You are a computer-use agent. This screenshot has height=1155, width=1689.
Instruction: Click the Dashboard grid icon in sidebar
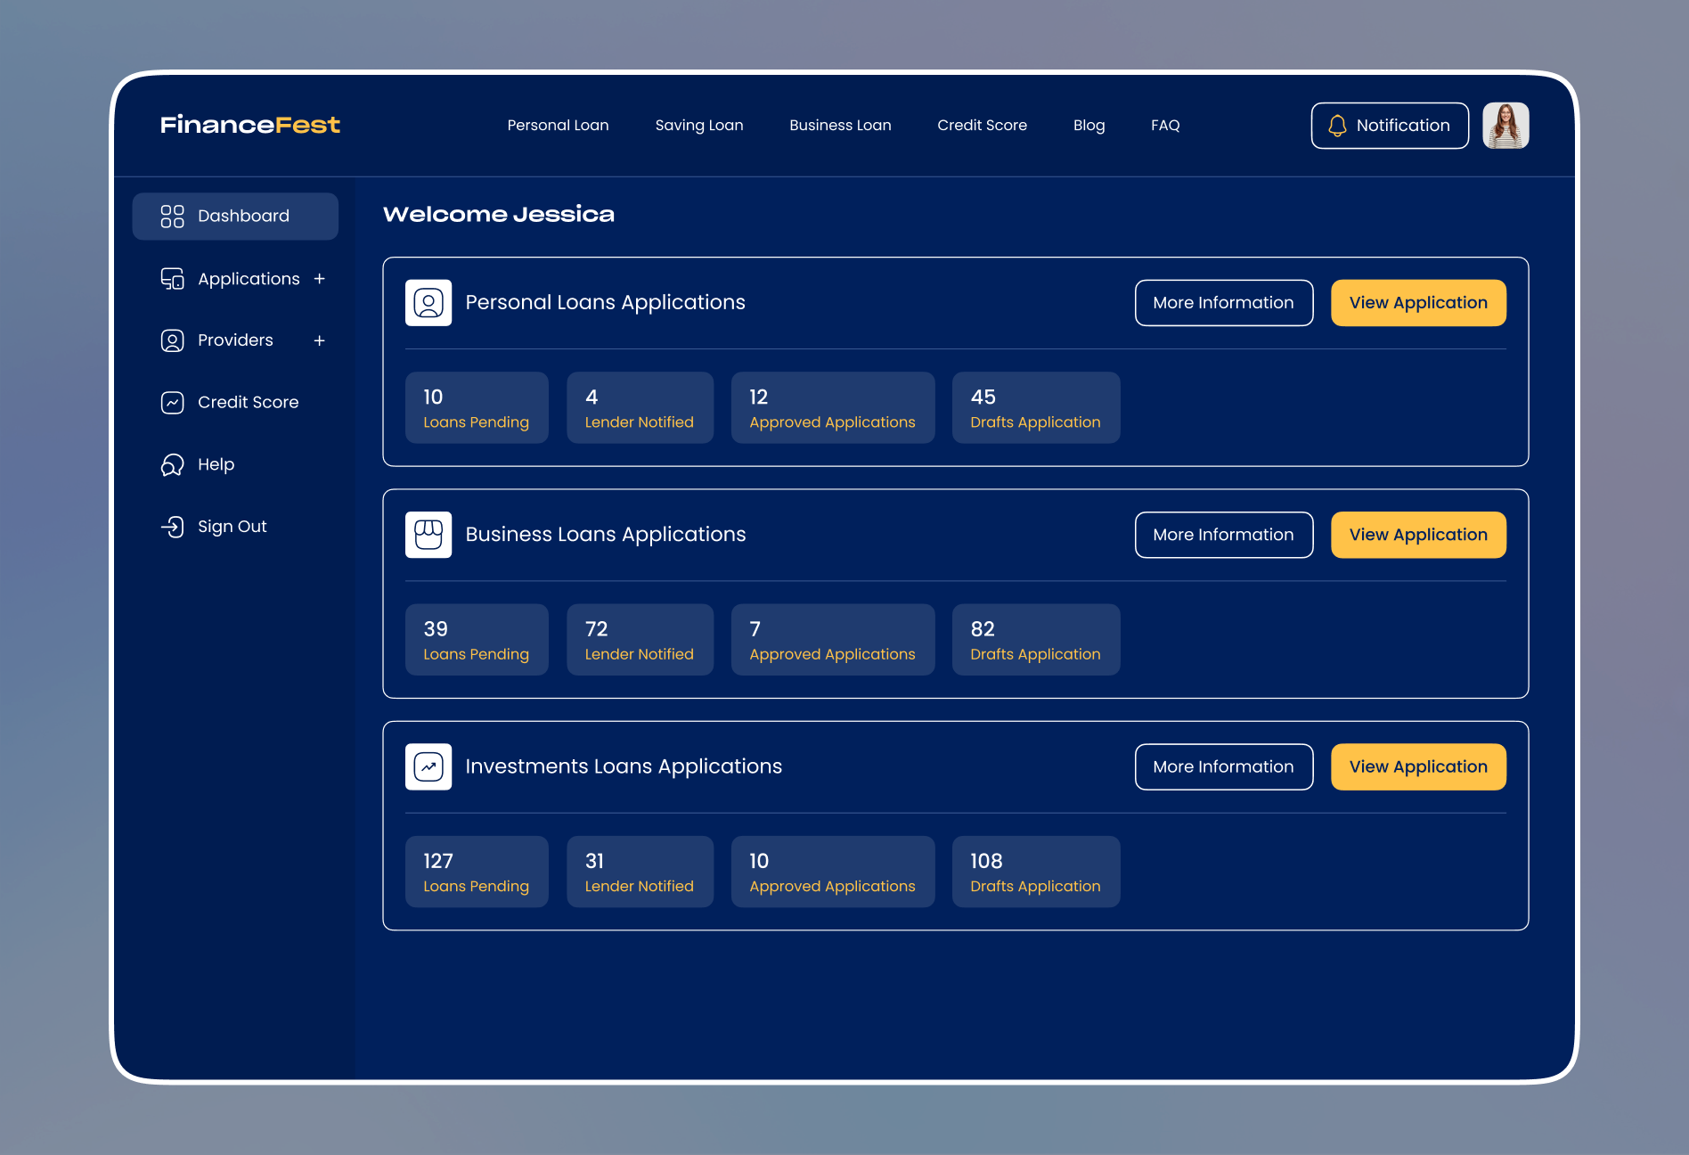[x=172, y=216]
